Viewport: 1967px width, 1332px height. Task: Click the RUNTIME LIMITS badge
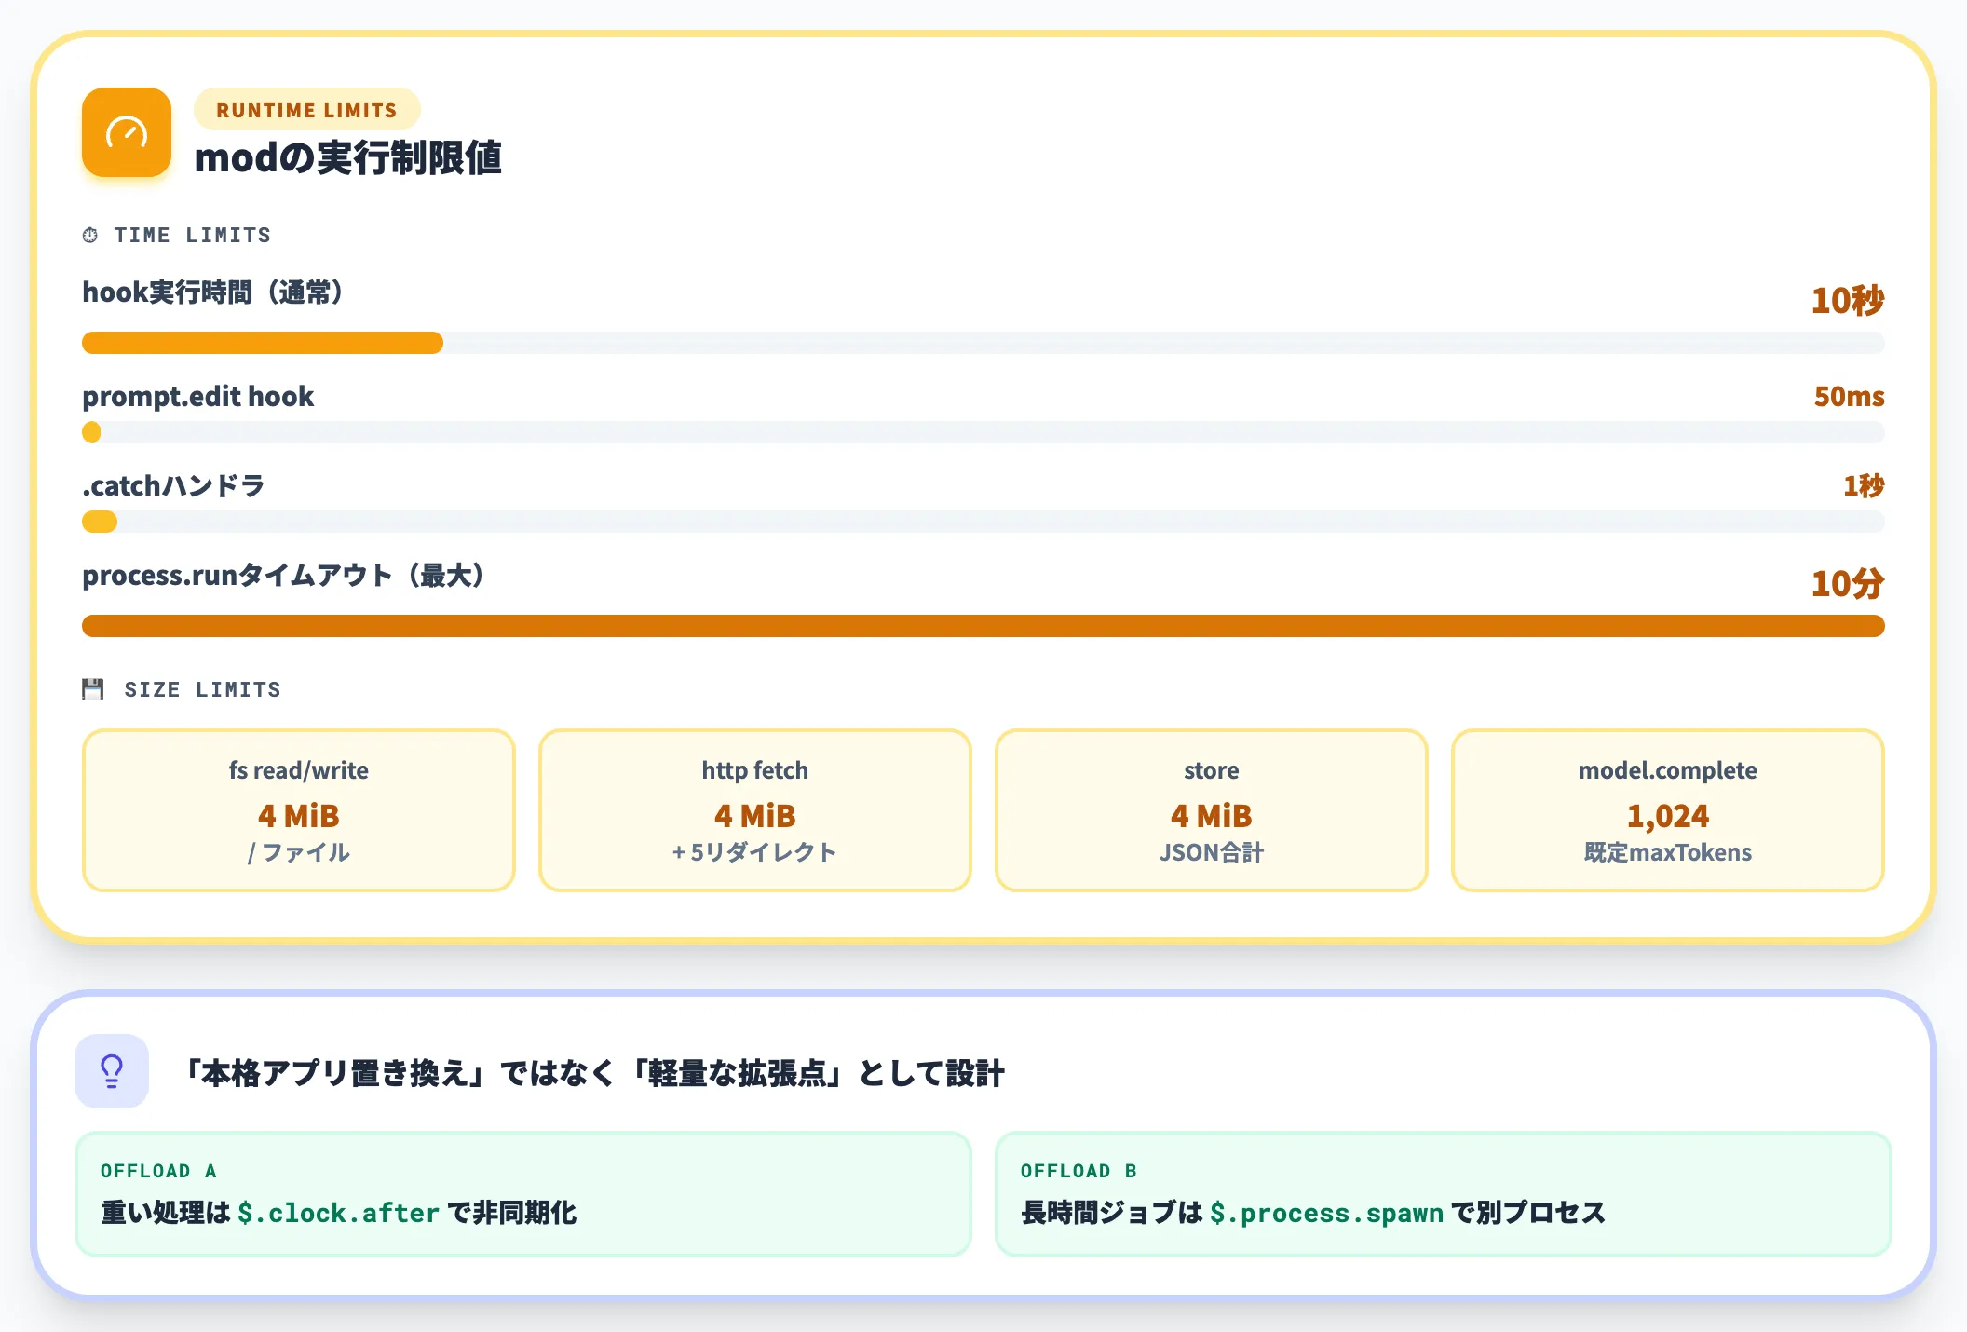(306, 110)
